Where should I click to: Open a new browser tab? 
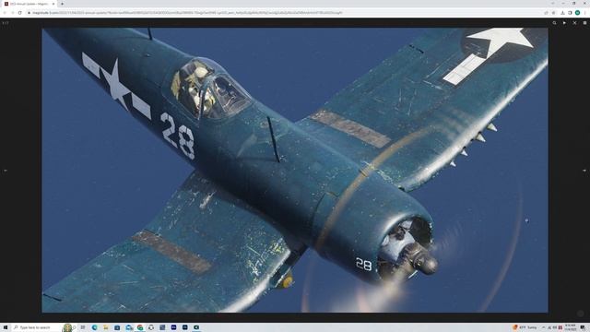(62, 4)
